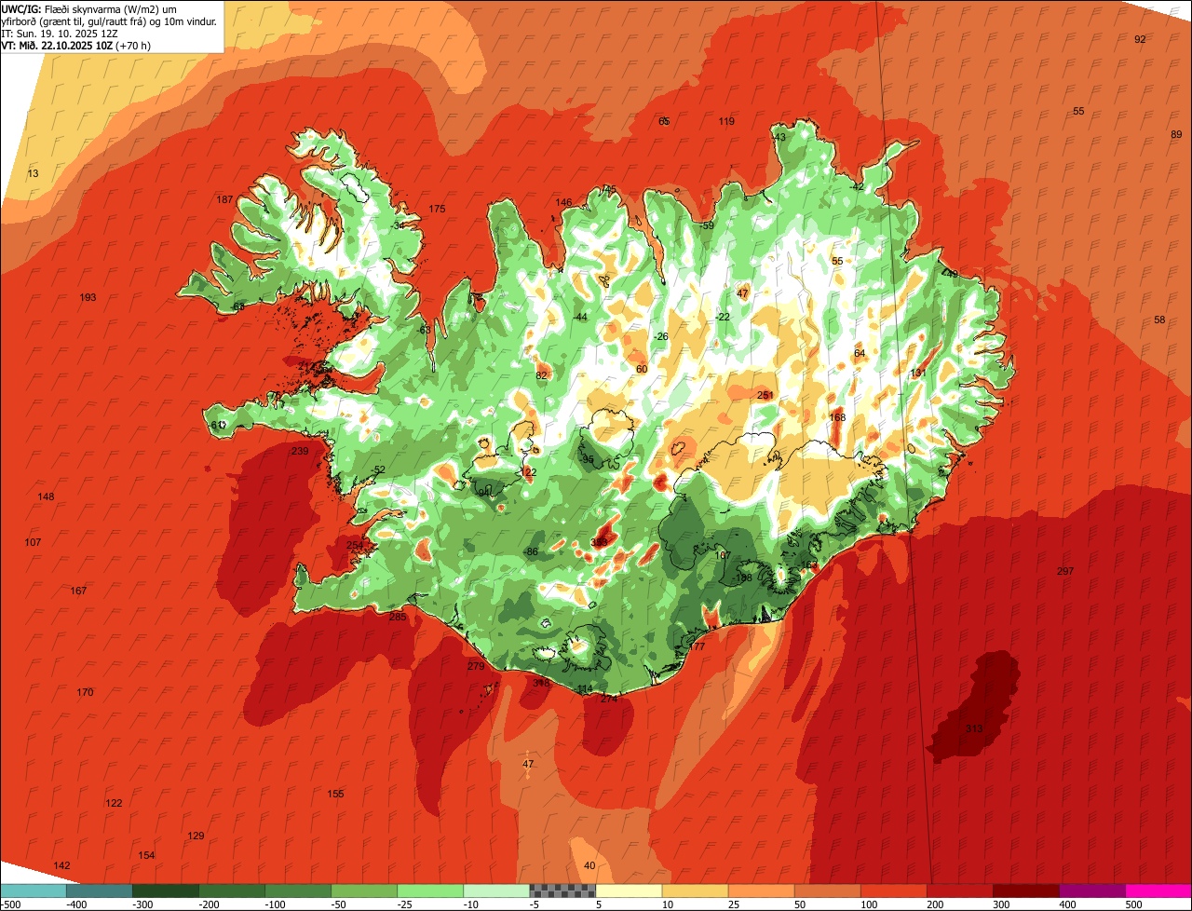Click the map value '154' near the bottom left
Screen dimensions: 1192x911
click(x=146, y=855)
